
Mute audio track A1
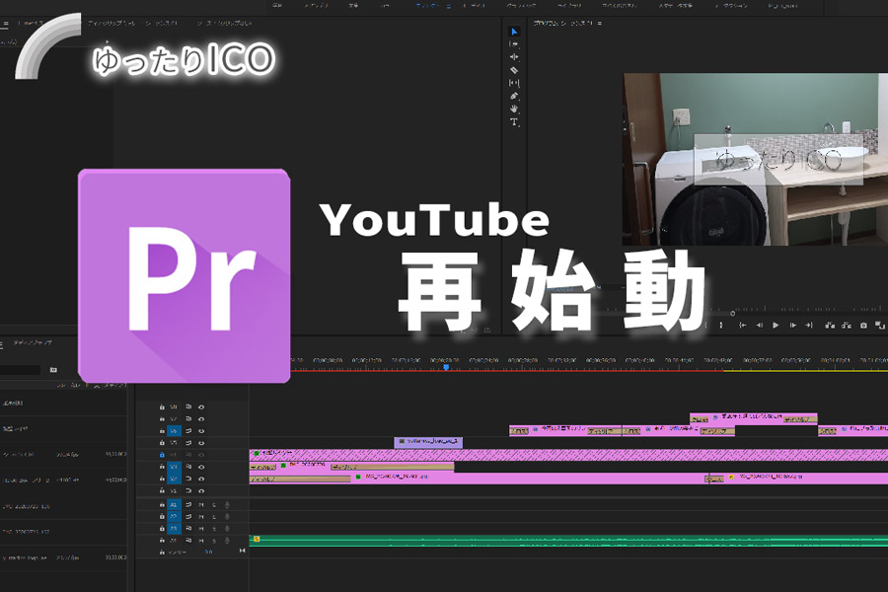[201, 505]
